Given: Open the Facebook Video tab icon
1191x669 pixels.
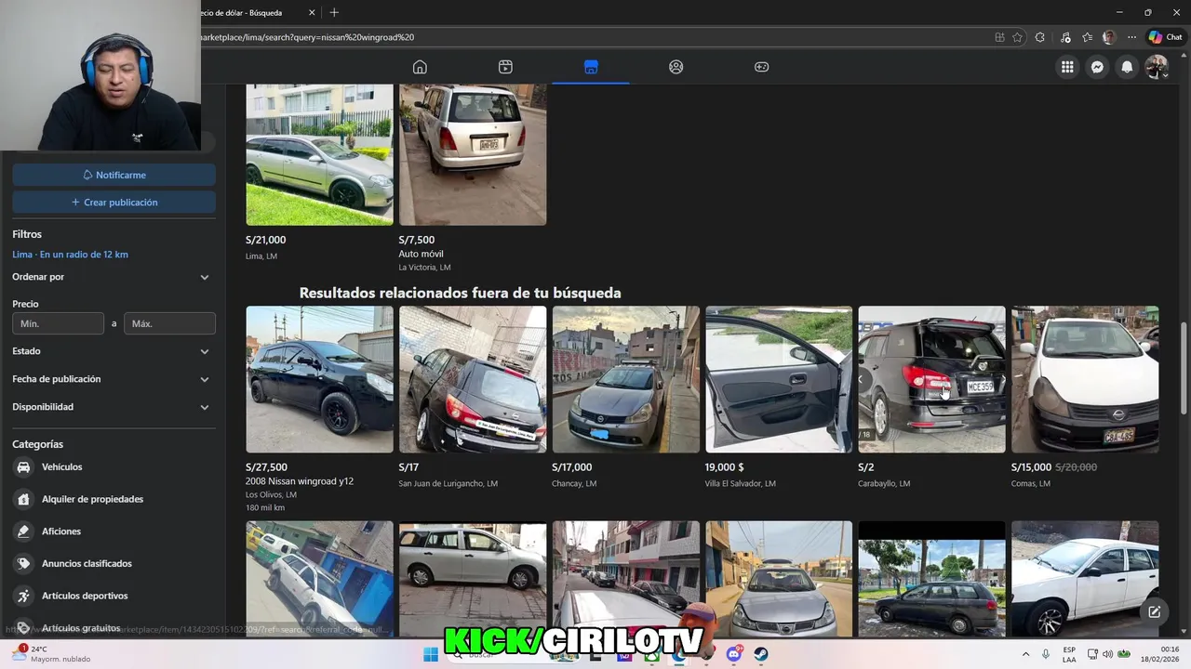Looking at the screenshot, I should click(505, 67).
